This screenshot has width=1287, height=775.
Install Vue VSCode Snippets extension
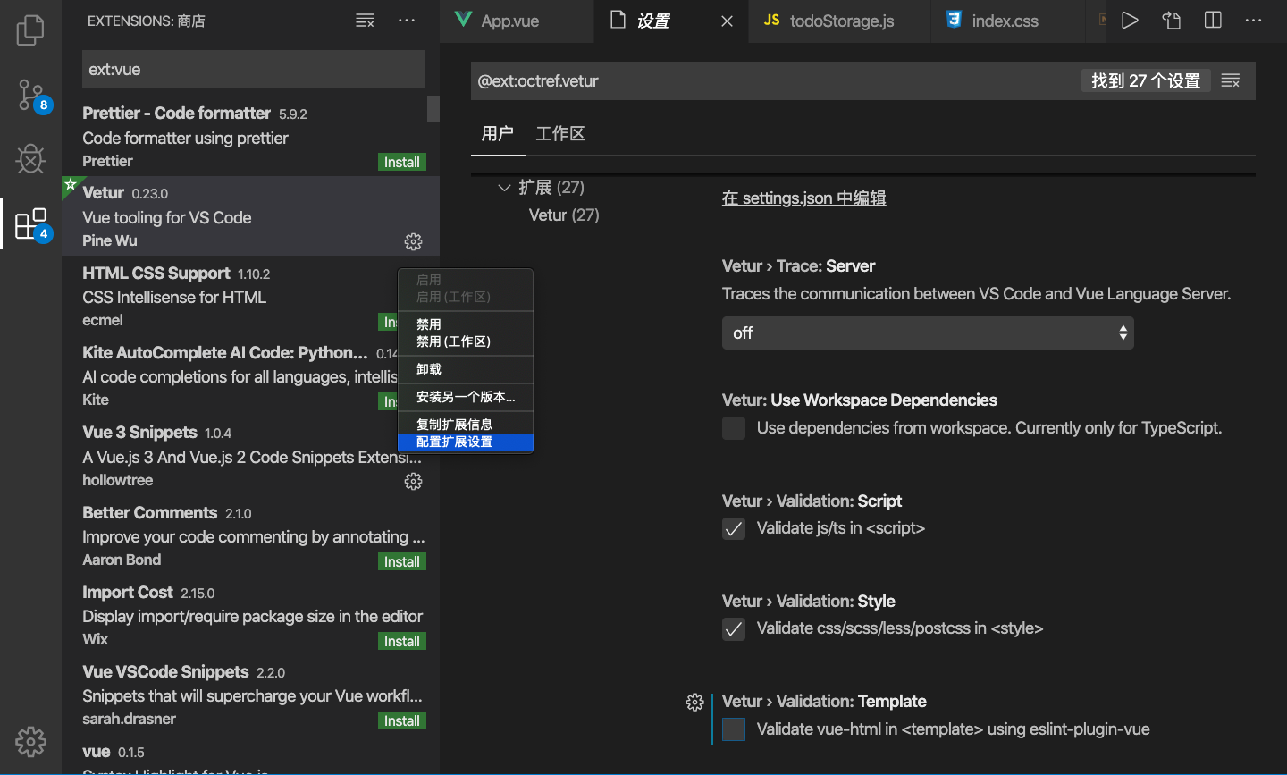tap(402, 720)
